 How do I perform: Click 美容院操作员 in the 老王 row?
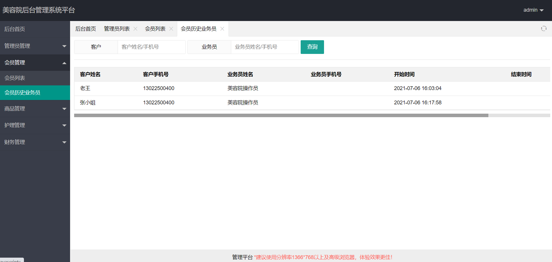pos(243,88)
